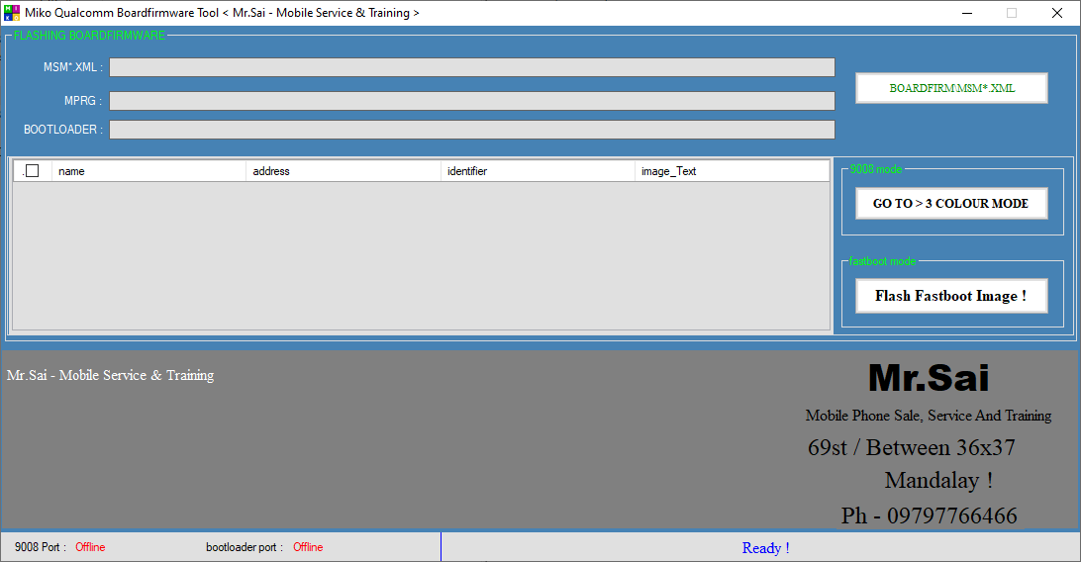
Task: Close the Miko Qualcomm tool window
Action: [1057, 13]
